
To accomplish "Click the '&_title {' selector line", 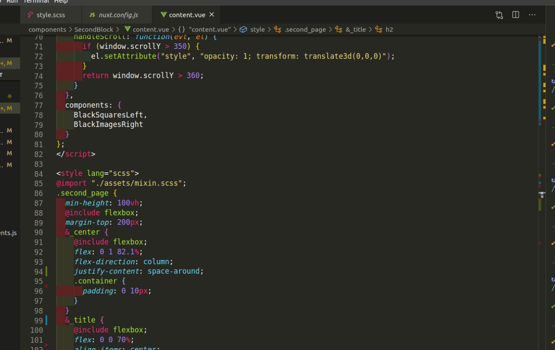I will (x=85, y=320).
